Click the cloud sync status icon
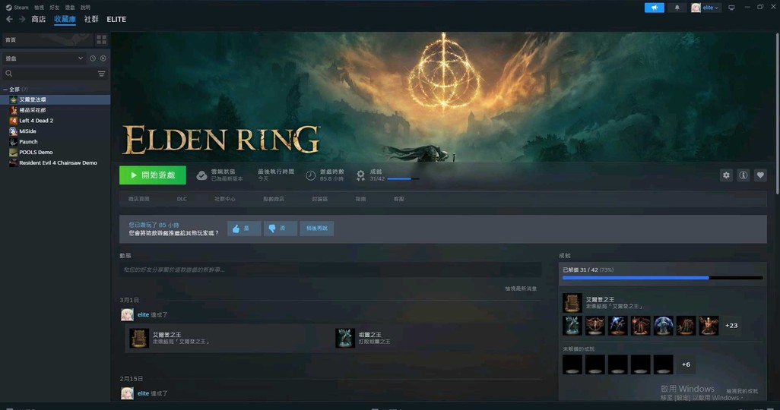The image size is (780, 410). click(201, 175)
